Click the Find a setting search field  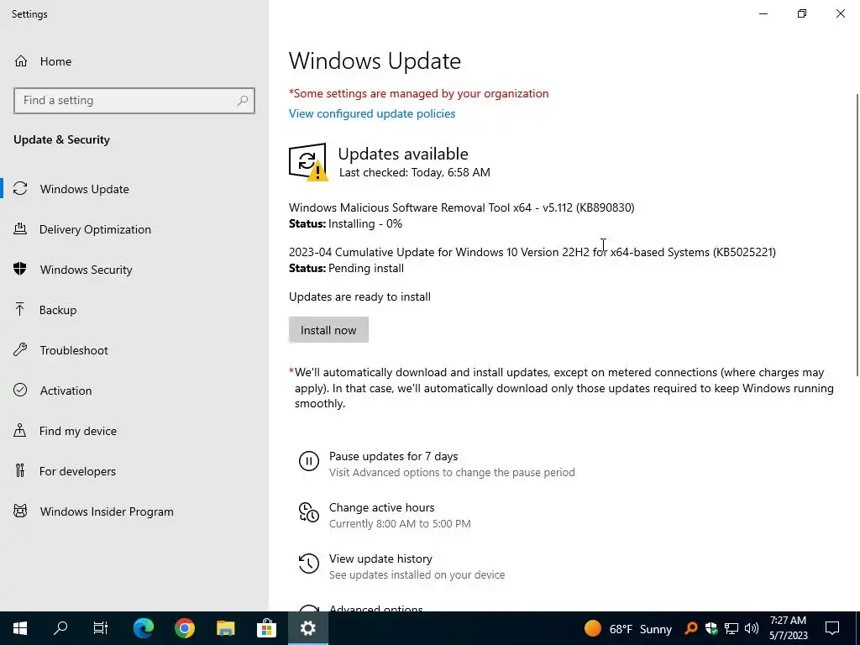pyautogui.click(x=134, y=101)
